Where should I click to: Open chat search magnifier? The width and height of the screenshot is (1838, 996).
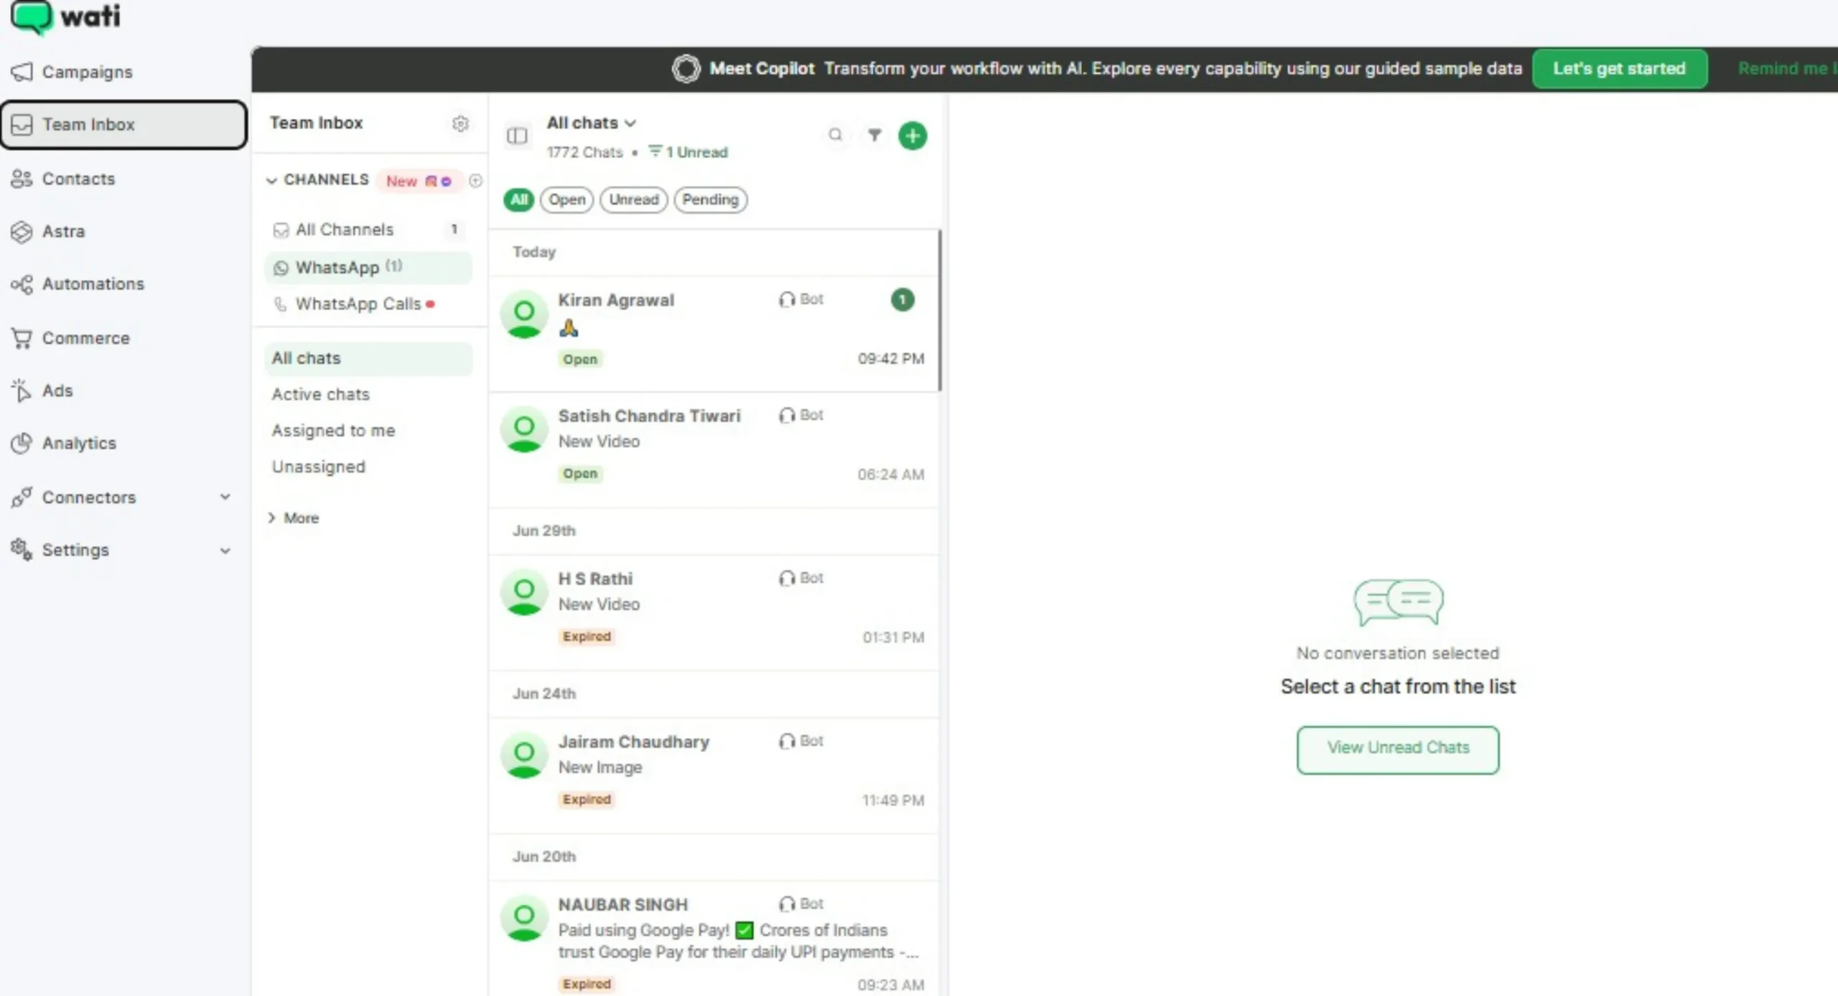[x=835, y=134]
